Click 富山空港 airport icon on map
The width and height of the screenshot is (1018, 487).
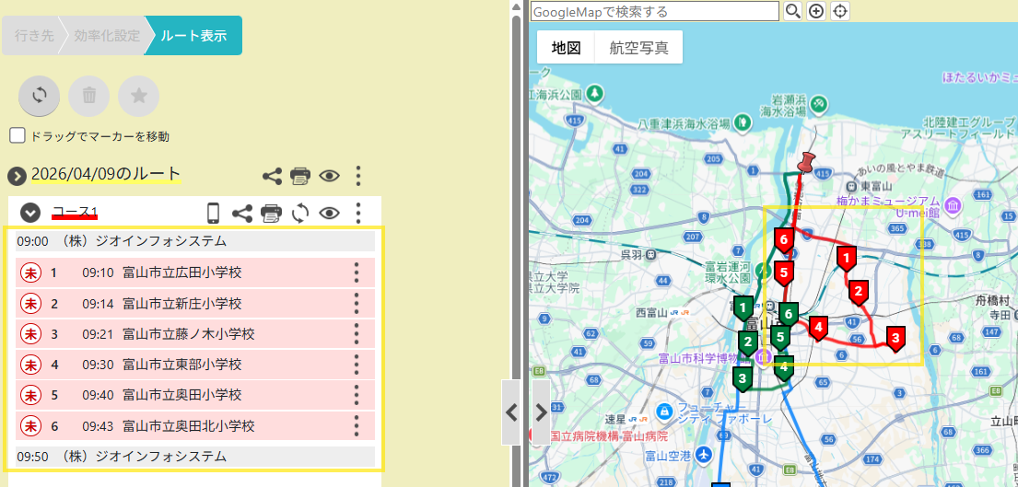[702, 455]
